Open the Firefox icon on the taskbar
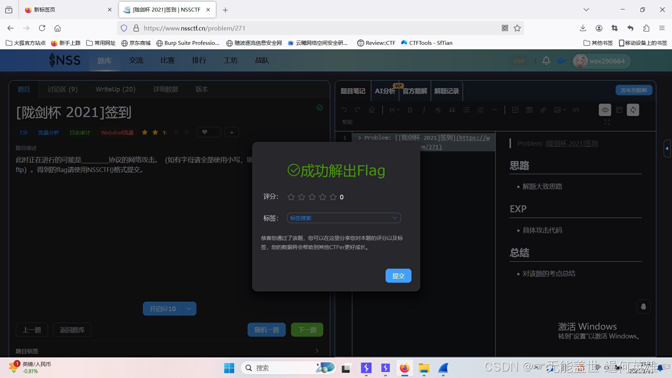672x378 pixels. (x=404, y=368)
